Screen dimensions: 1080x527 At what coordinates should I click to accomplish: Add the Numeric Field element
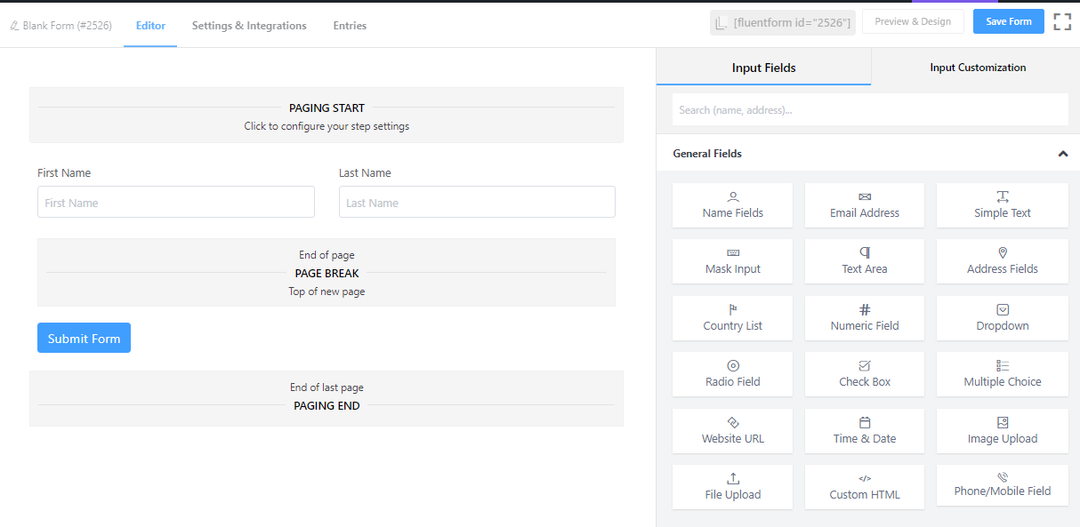coord(865,318)
